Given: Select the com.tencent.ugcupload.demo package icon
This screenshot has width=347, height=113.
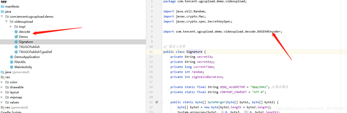Looking at the screenshot, I should 7,17.
